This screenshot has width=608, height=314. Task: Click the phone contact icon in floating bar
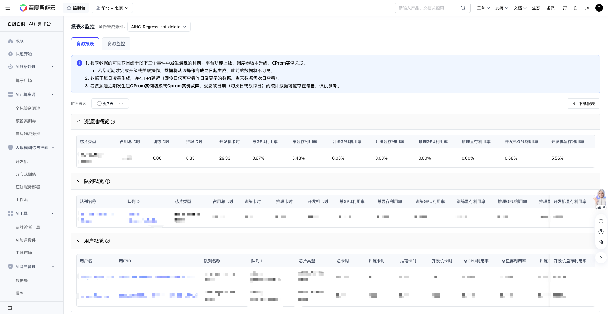[x=601, y=242]
